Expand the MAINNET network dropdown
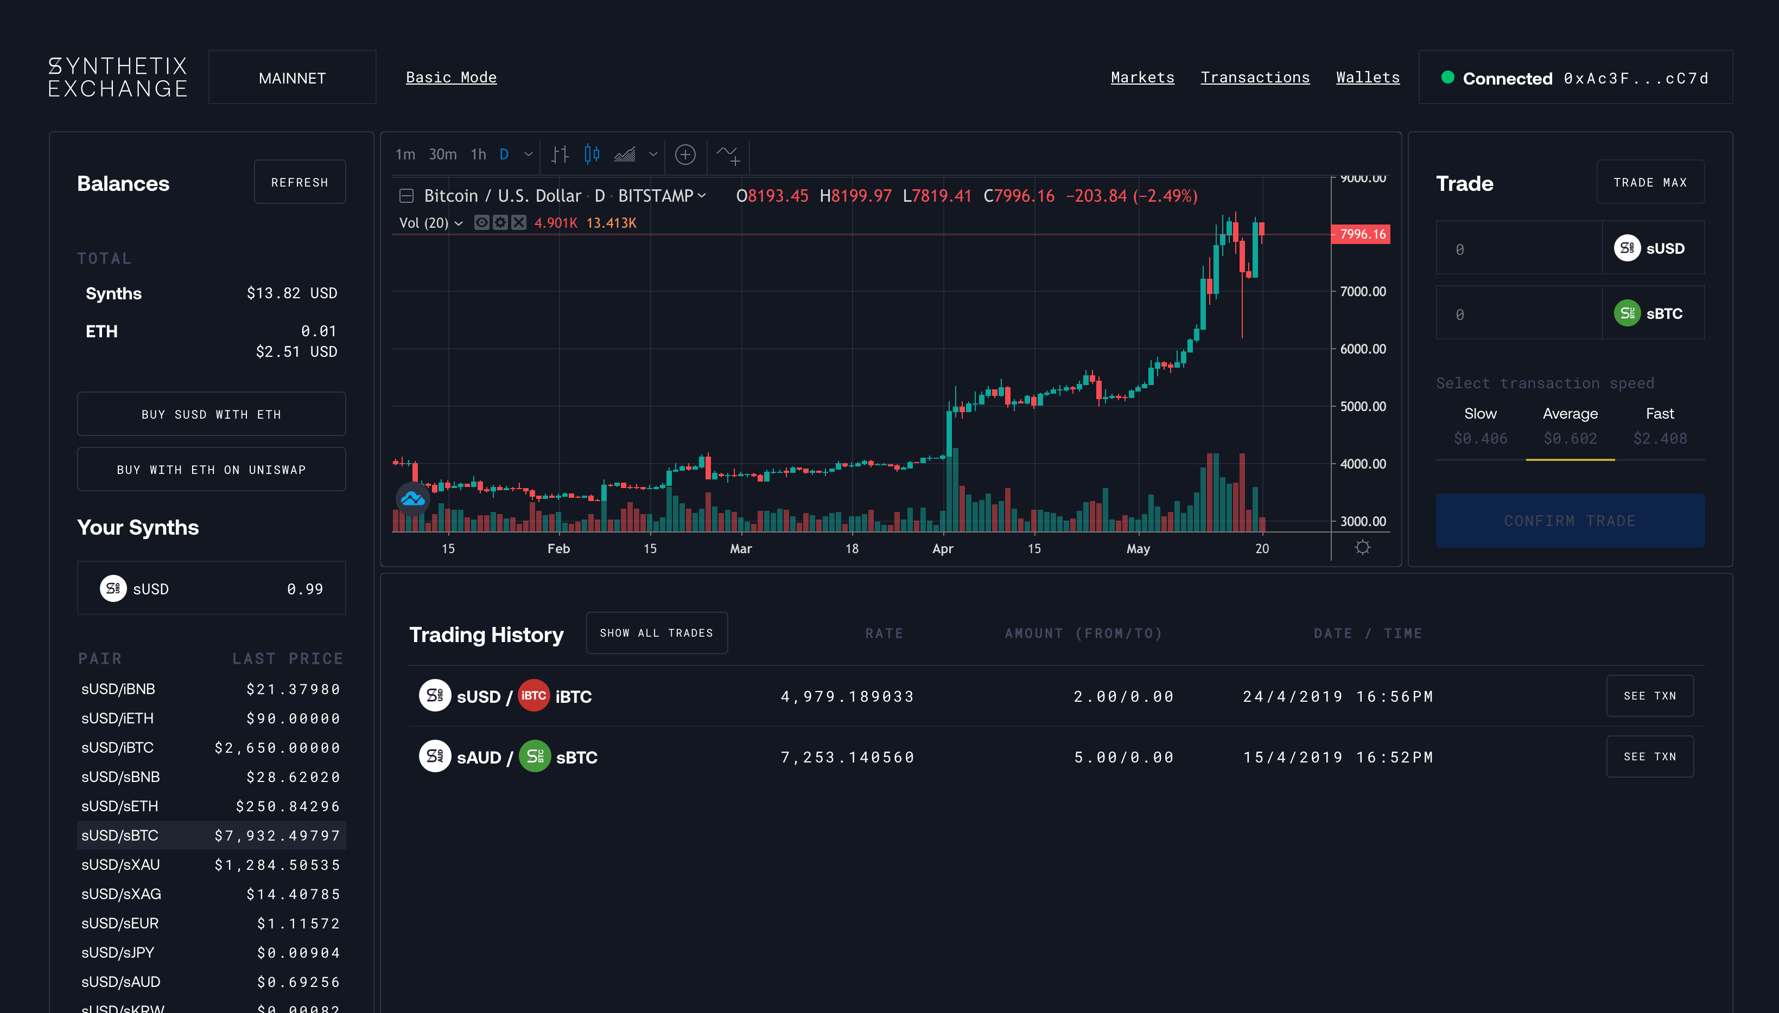This screenshot has width=1779, height=1013. tap(293, 77)
